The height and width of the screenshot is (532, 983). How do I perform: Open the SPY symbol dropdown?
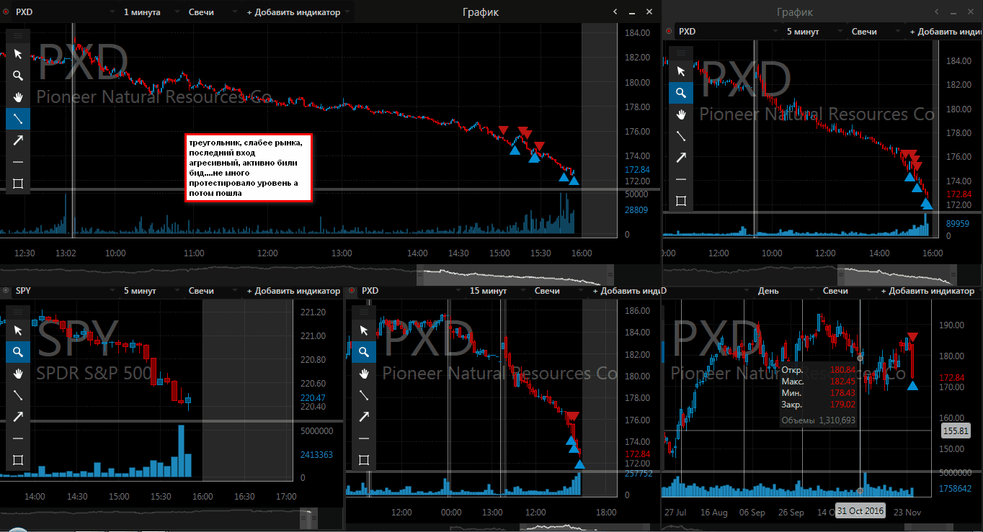coord(65,291)
